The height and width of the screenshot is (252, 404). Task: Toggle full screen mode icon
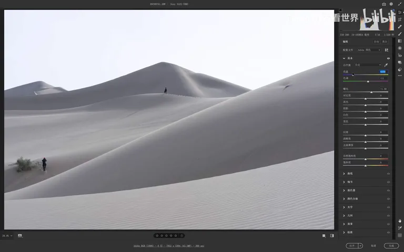pos(400,4)
